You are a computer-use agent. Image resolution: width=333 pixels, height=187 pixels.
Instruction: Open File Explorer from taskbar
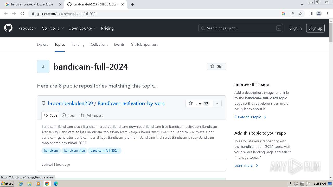point(29,184)
